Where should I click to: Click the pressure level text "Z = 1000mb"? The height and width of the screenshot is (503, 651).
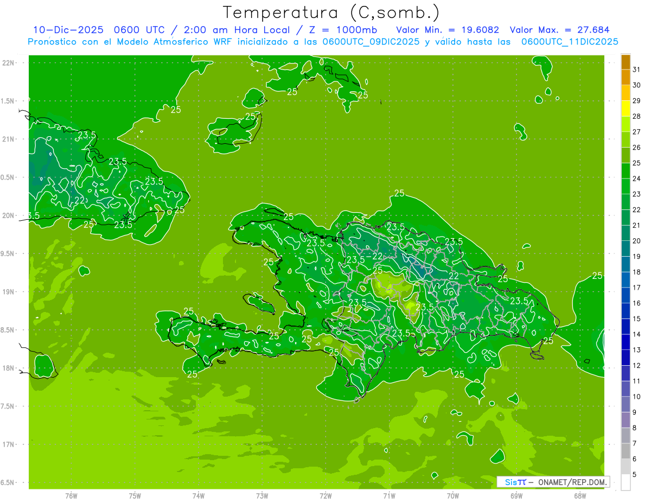(x=342, y=30)
